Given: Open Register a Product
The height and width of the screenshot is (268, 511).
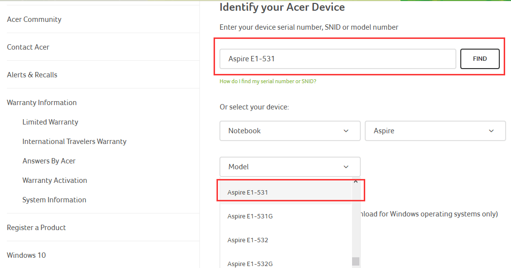Looking at the screenshot, I should (x=36, y=228).
